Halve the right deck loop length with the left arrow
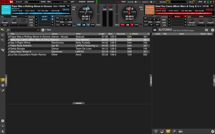Image resolution: width=215 pixels, height=134 pixels. (150, 19)
